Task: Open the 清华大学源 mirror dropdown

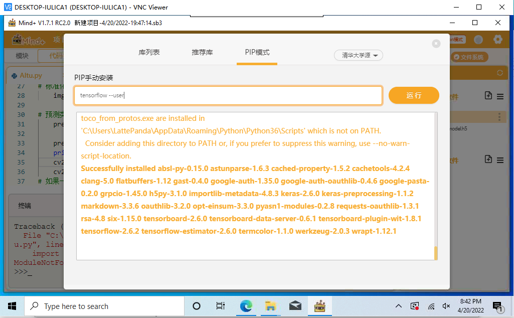Action: point(358,55)
